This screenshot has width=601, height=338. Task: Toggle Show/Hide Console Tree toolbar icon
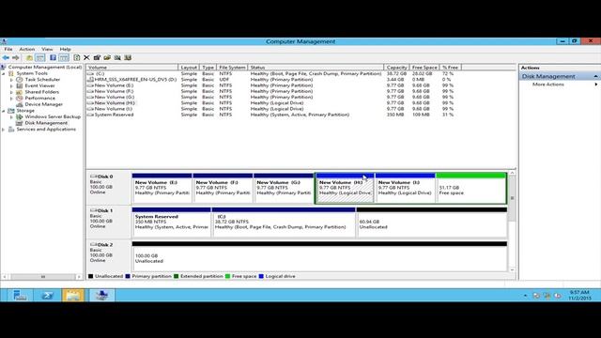(x=39, y=58)
